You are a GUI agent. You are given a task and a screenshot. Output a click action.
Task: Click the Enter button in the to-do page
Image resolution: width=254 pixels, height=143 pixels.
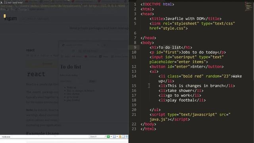[x=92, y=81]
